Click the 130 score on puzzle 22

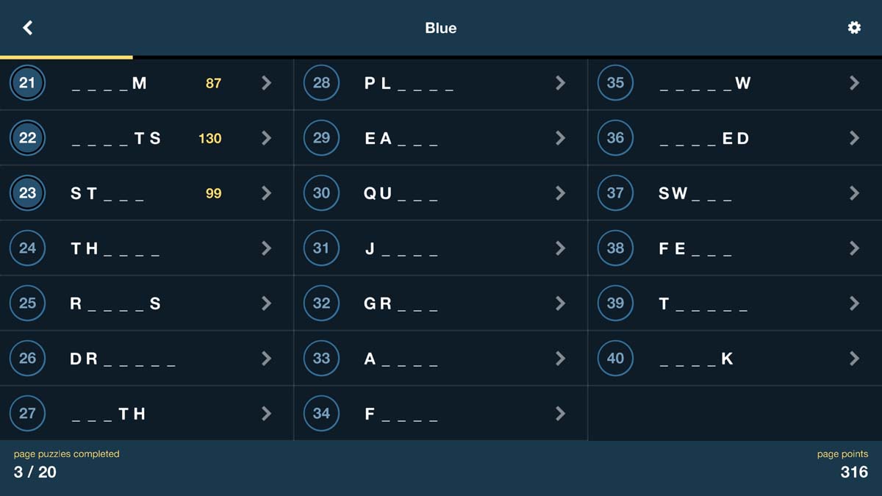209,138
